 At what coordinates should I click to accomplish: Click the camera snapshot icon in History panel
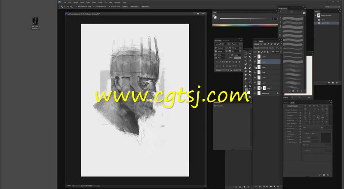tap(333, 82)
